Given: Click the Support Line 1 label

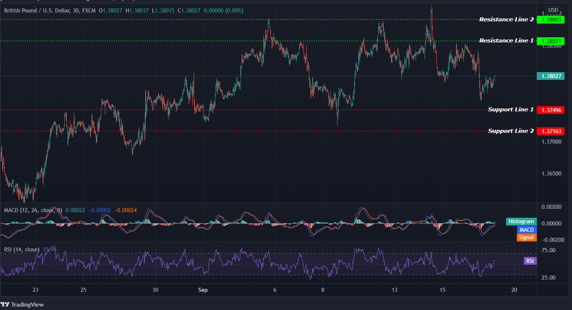Looking at the screenshot, I should [511, 110].
